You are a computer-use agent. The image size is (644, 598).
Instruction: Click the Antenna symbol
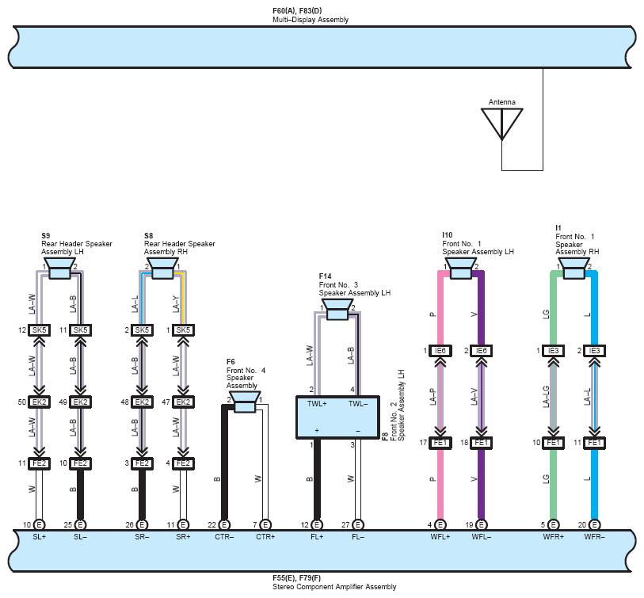click(x=501, y=123)
